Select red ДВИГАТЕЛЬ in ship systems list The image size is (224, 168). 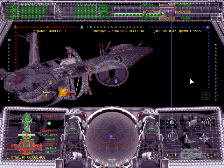(x=48, y=131)
